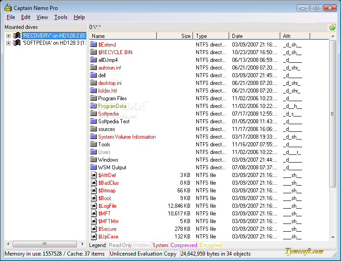The image size is (341, 261).
Task: Select the Softpedia Test folder entry
Action: point(114,121)
